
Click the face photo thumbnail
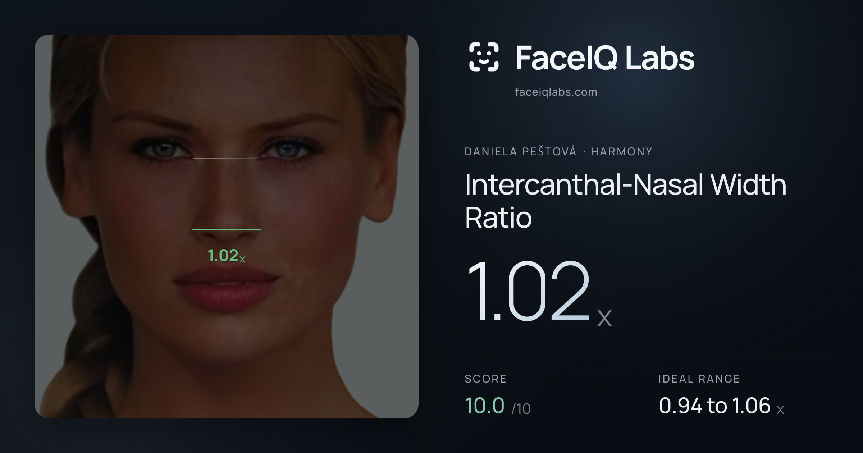(227, 226)
